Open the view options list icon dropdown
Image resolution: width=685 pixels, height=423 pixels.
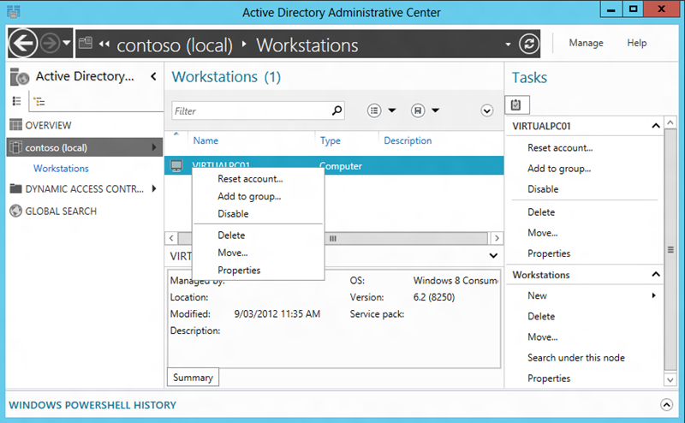click(382, 110)
